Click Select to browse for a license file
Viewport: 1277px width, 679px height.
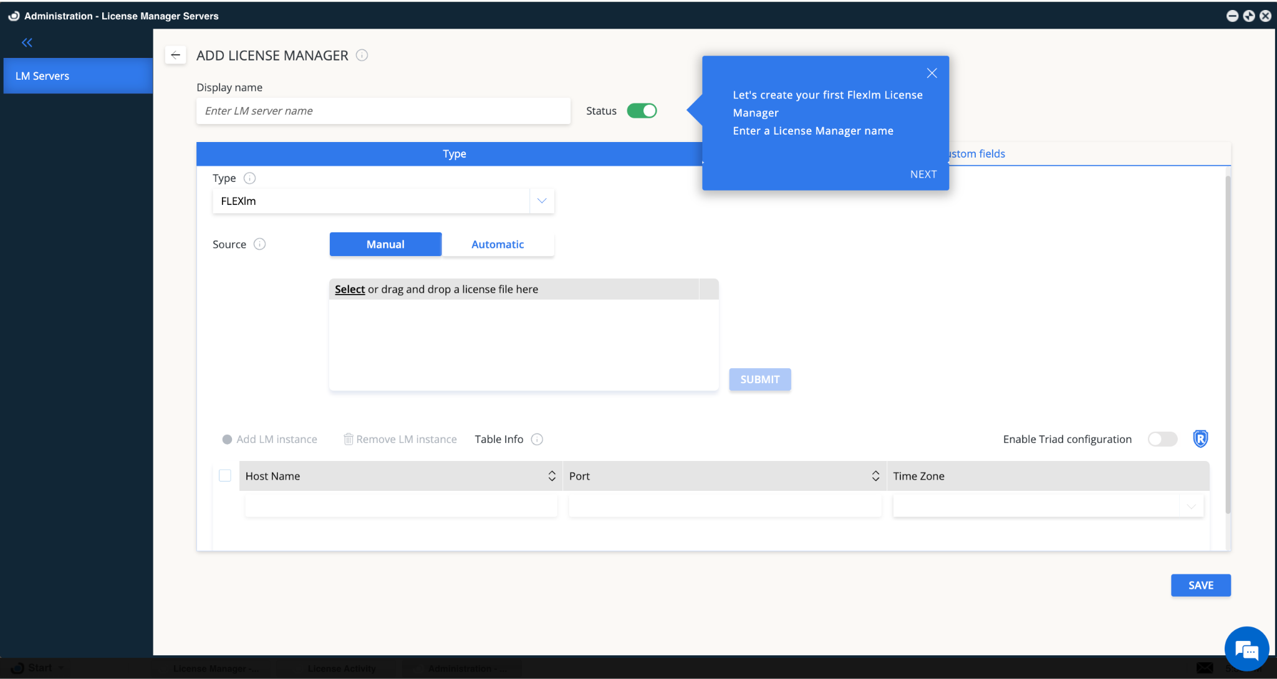(x=349, y=289)
